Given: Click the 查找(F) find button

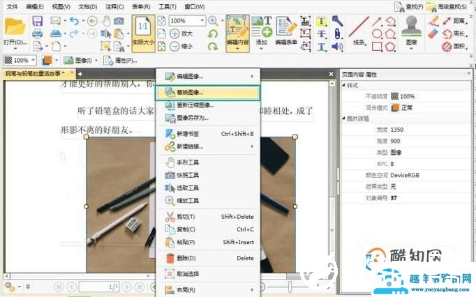Looking at the screenshot, I should point(408,6).
